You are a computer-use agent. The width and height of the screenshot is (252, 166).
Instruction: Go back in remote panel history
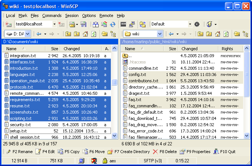click(171, 34)
